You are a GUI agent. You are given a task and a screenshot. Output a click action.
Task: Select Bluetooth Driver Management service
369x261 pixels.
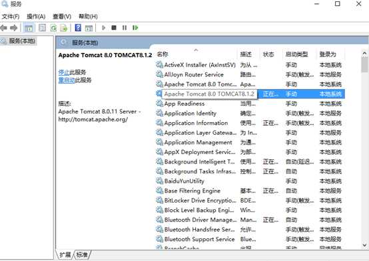tap(250, 220)
